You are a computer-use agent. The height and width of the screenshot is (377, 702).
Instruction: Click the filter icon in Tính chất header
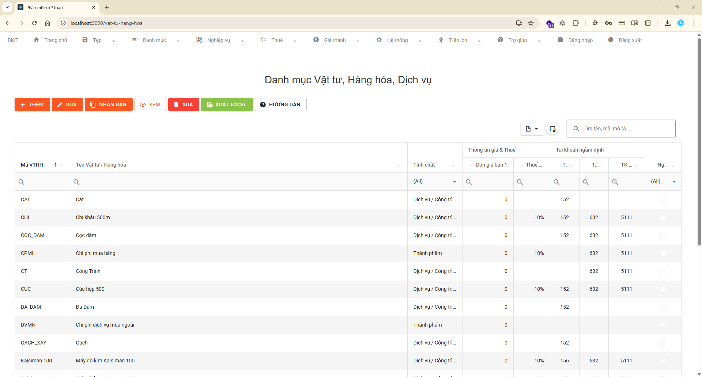point(453,165)
